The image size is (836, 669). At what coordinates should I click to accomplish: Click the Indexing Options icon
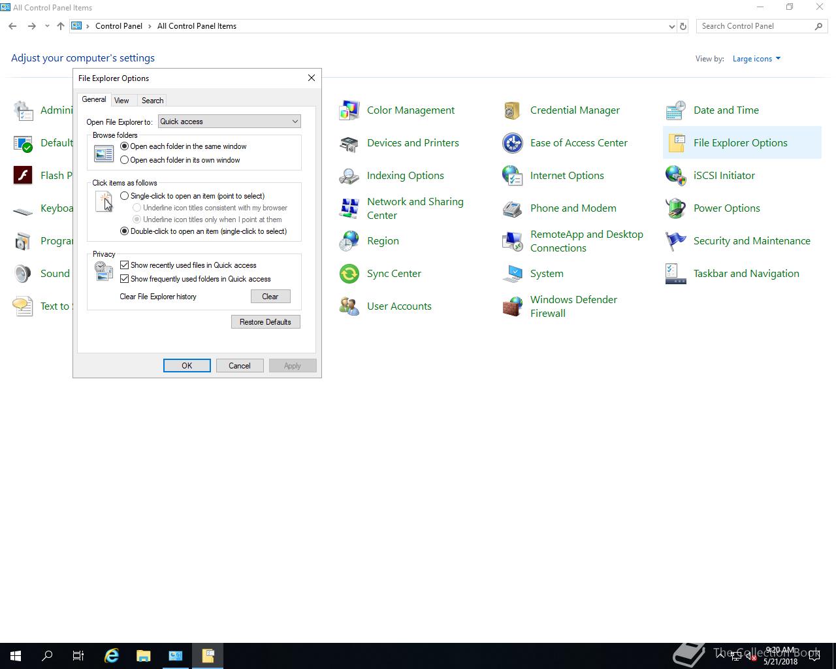click(x=349, y=176)
